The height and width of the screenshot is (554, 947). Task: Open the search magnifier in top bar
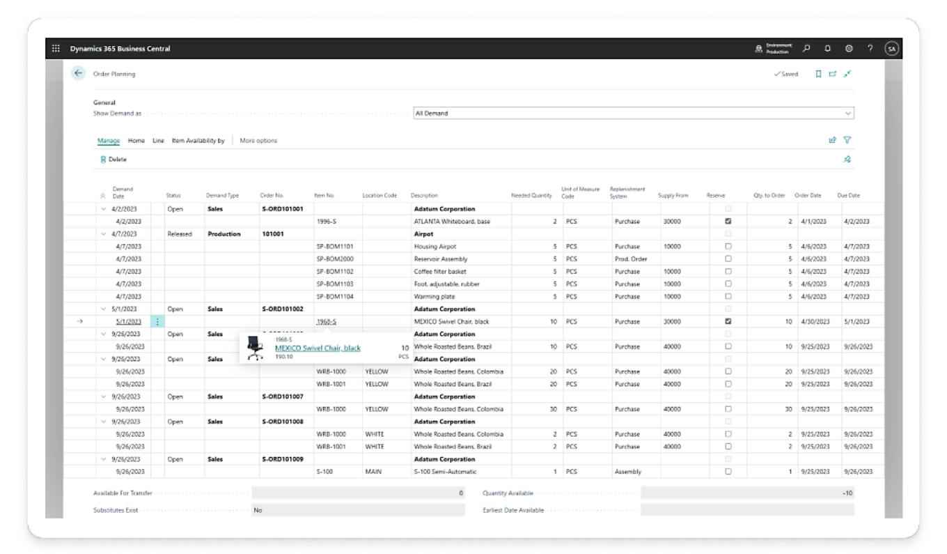tap(806, 49)
